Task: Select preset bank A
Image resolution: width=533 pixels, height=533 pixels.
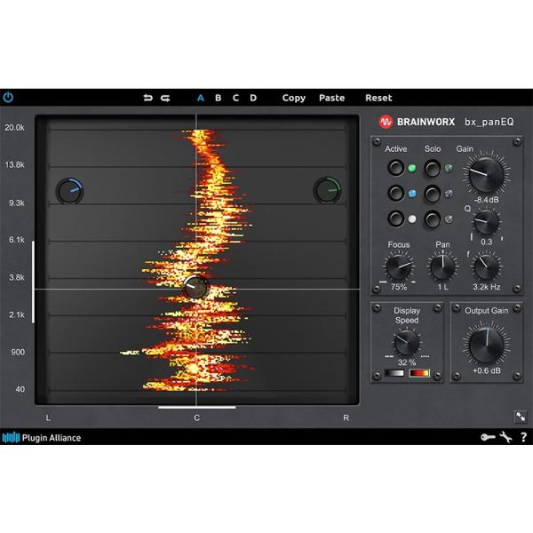Action: click(x=201, y=98)
